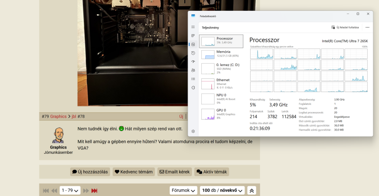The image size is (379, 196).
Task: Go to next page of forum thread
Action: click(86, 191)
